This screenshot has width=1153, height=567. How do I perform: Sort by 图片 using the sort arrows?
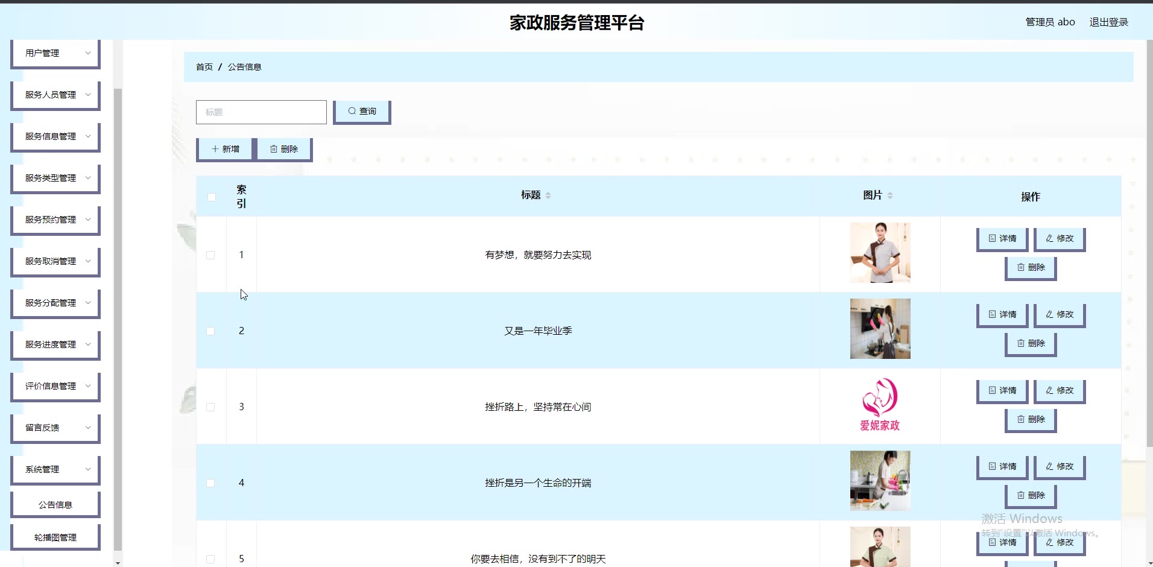[x=890, y=195]
